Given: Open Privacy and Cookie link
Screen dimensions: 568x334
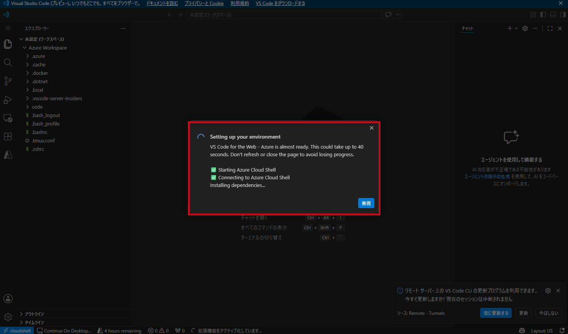Looking at the screenshot, I should 204,3.
